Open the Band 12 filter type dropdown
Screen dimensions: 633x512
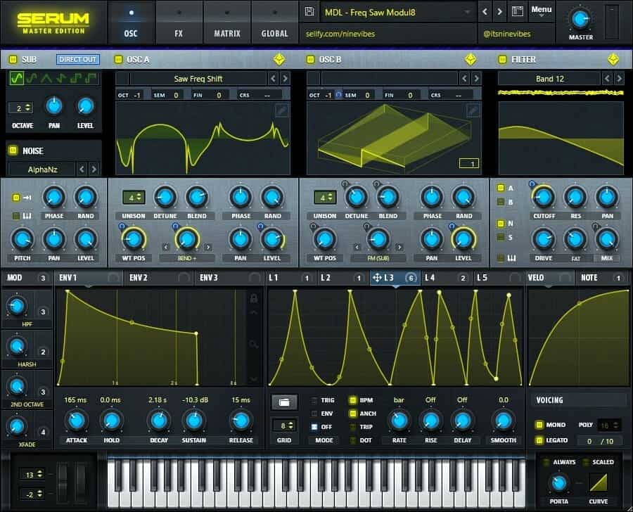point(549,79)
